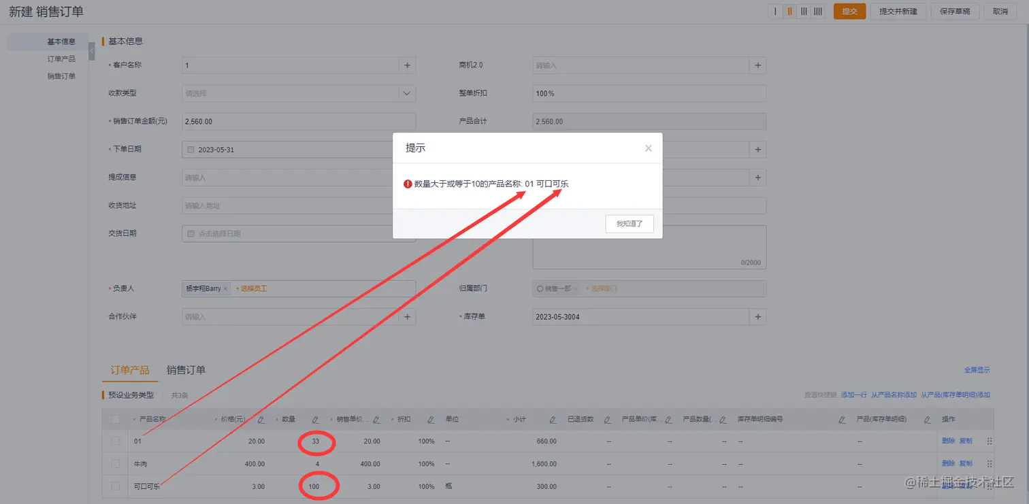Open 收款类型 dropdown
This screenshot has height=504, width=1029.
click(299, 93)
